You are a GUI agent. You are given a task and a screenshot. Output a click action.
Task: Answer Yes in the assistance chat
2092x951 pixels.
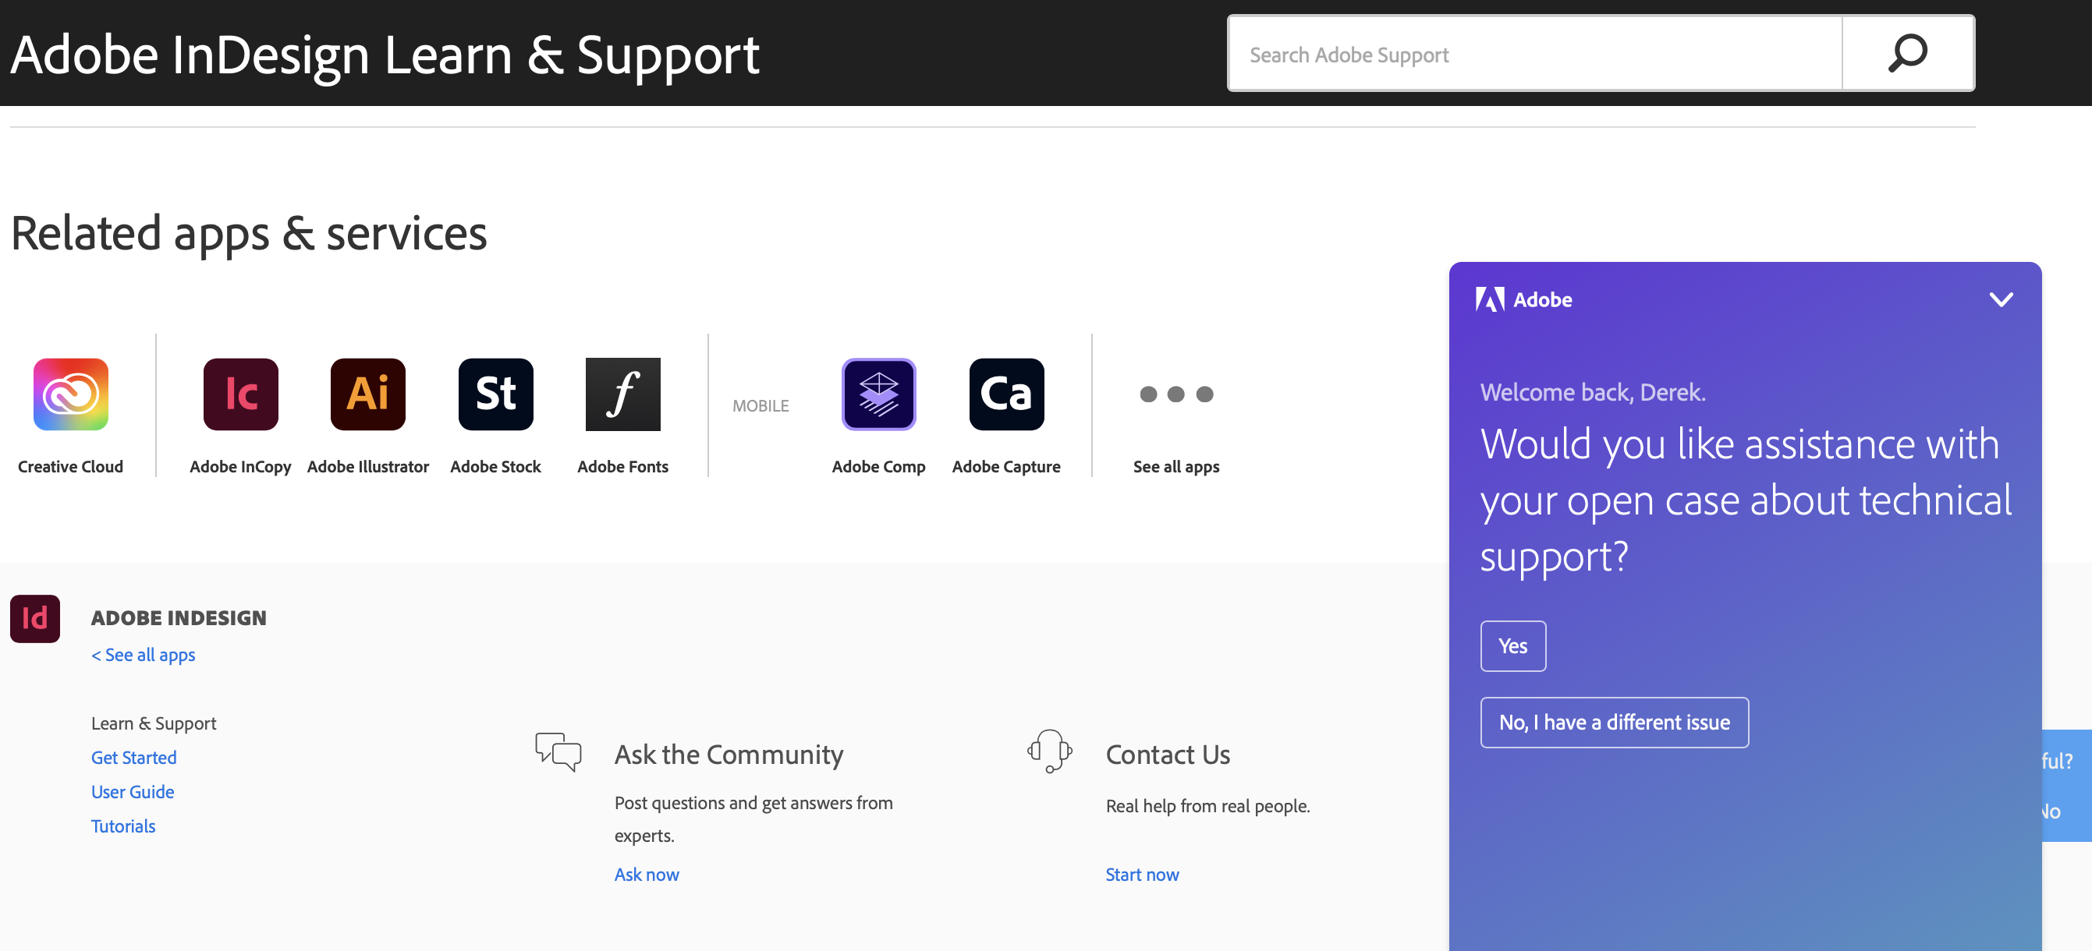point(1512,645)
